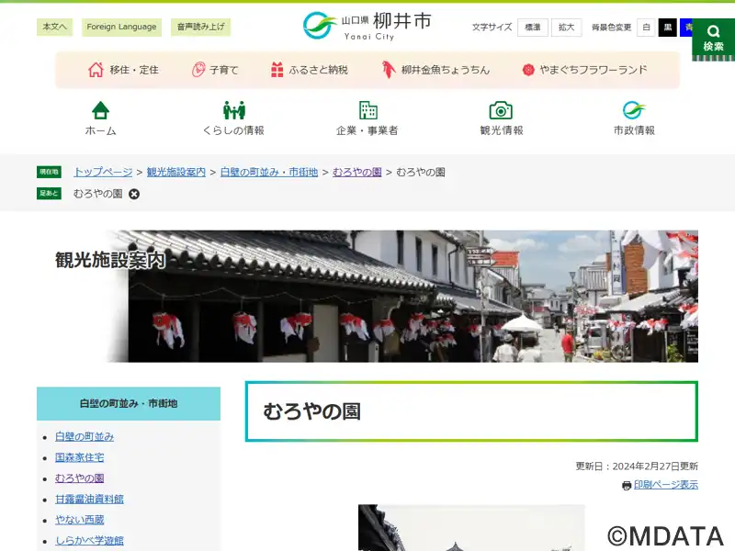Click the family icon above くらしの情報
735x551 pixels.
click(x=234, y=110)
